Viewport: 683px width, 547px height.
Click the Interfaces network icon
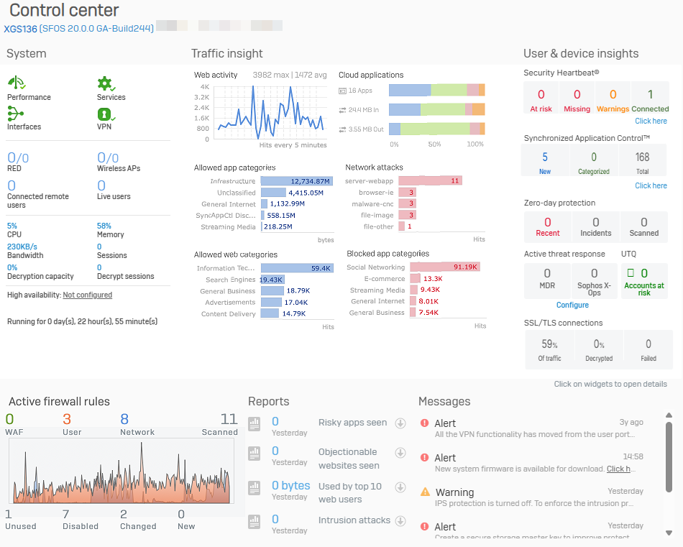pyautogui.click(x=16, y=114)
